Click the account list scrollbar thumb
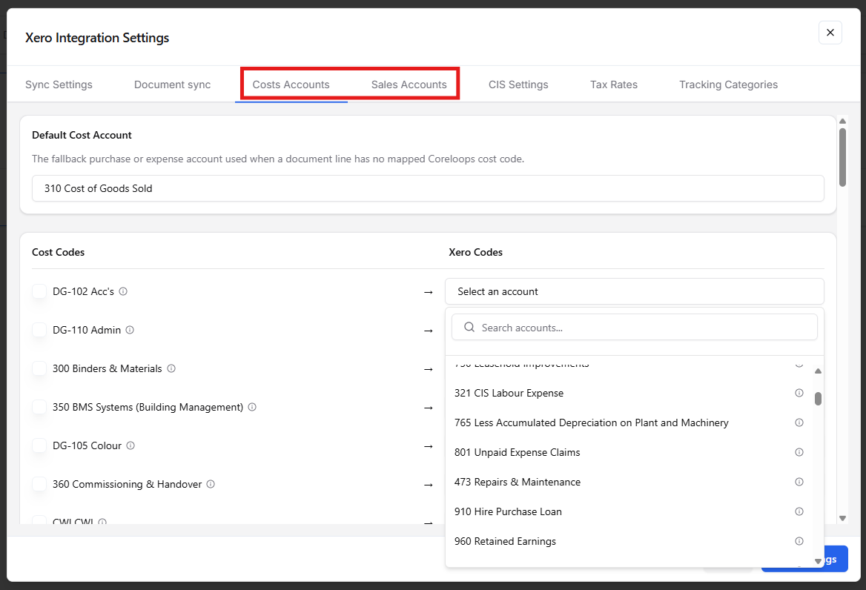 click(x=818, y=399)
